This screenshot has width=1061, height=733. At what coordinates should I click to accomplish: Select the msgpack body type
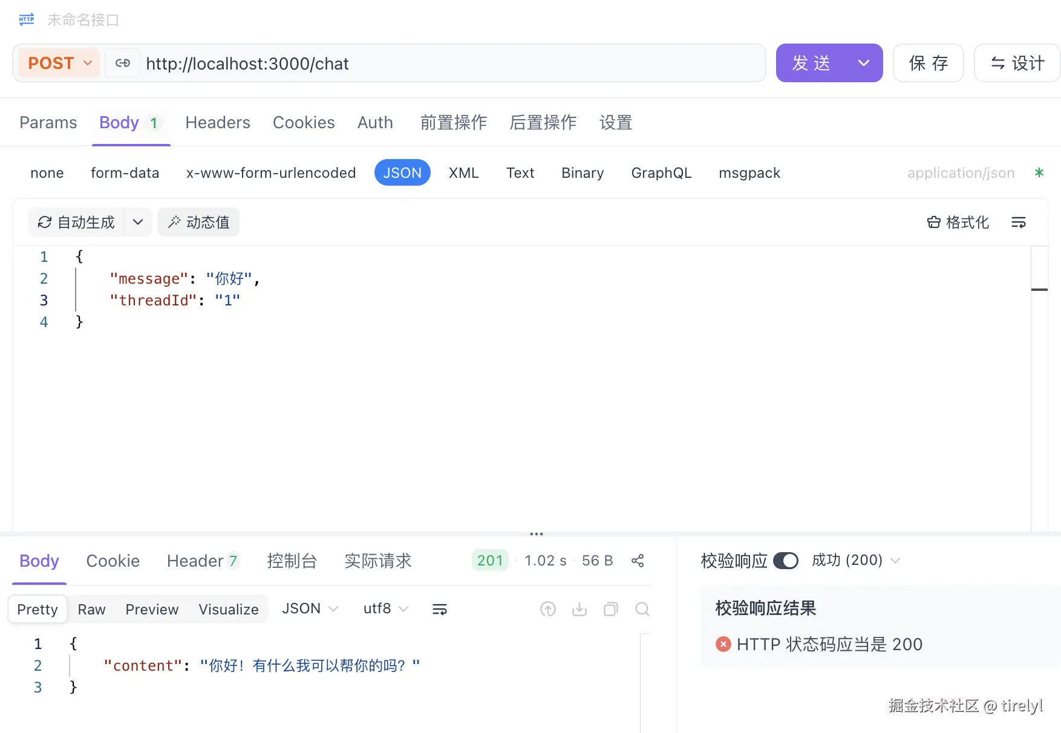click(749, 173)
